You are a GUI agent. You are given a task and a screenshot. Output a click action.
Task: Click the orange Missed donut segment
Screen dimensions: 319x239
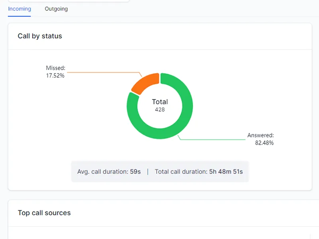tap(146, 82)
